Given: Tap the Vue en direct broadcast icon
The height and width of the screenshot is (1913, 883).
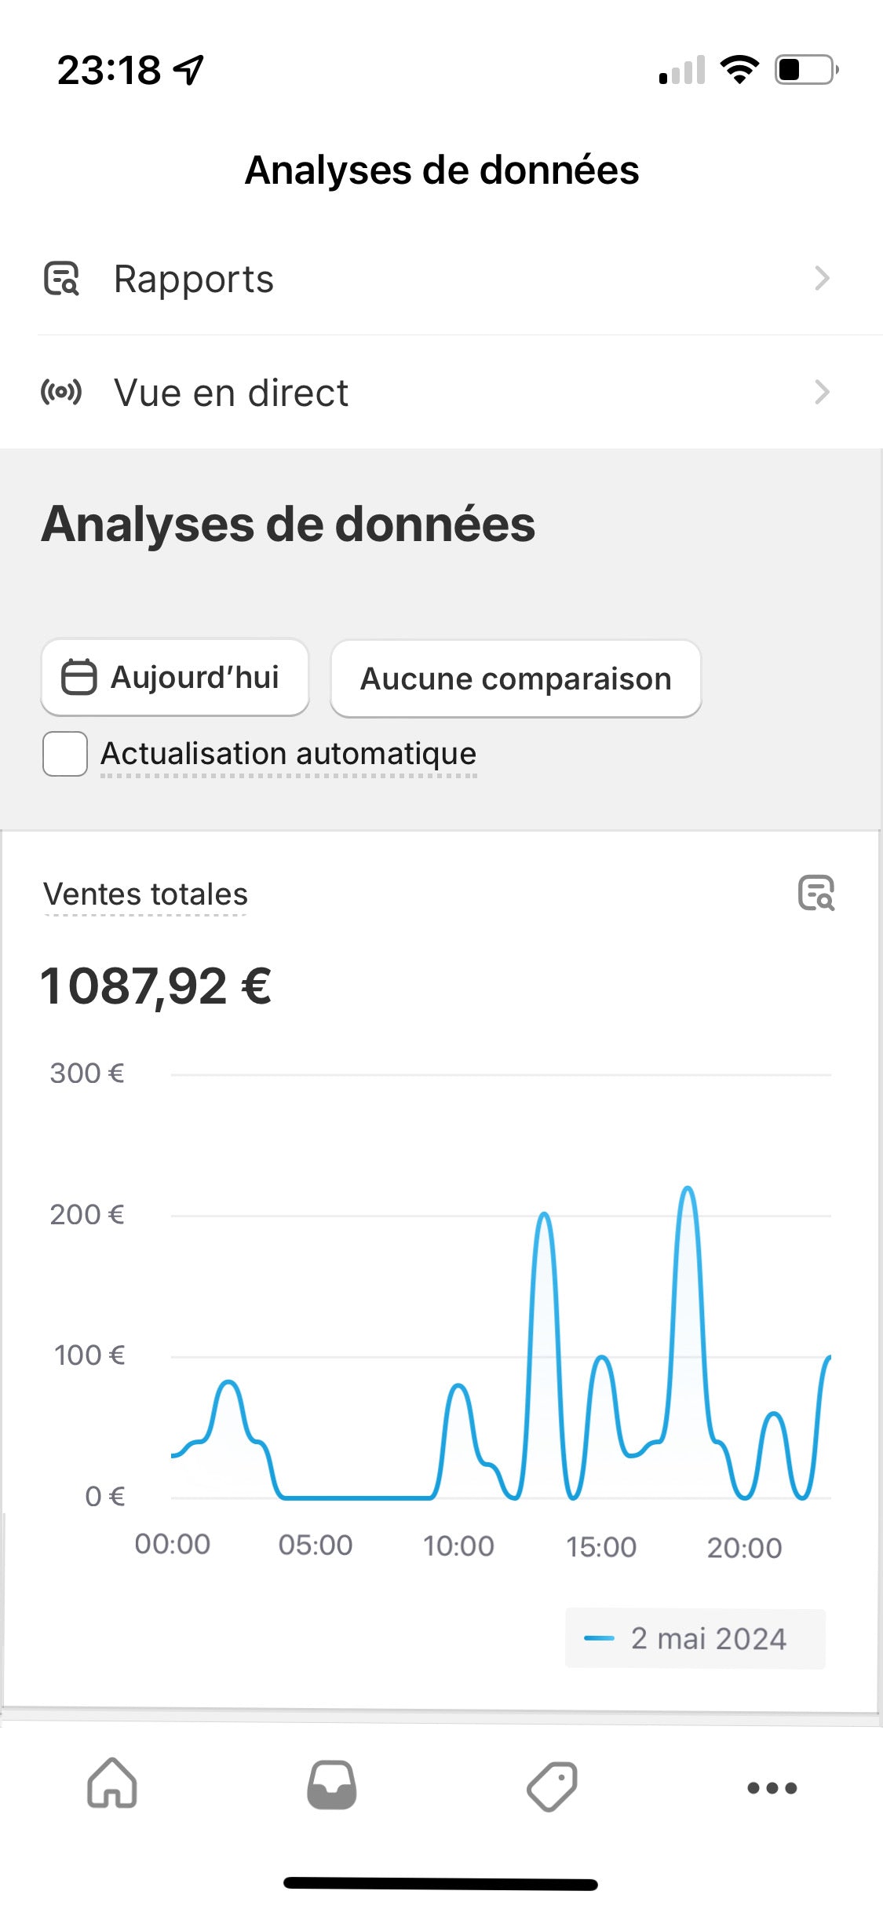Looking at the screenshot, I should (x=61, y=392).
